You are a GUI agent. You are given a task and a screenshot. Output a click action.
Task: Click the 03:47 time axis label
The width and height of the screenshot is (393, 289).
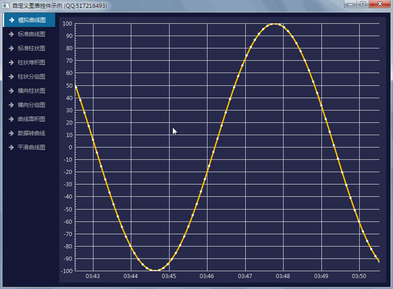(x=245, y=276)
